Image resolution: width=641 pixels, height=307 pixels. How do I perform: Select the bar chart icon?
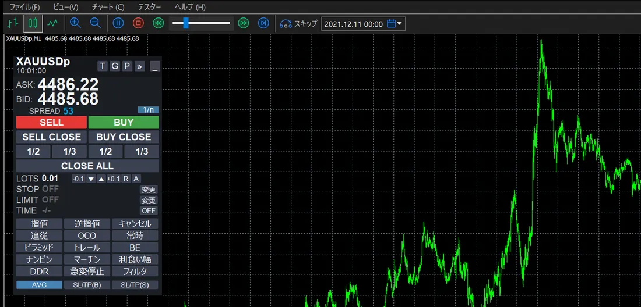pos(13,23)
